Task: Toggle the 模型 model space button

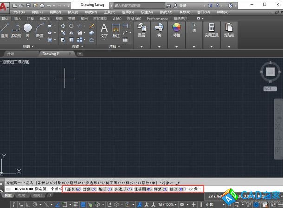Action: (8, 195)
